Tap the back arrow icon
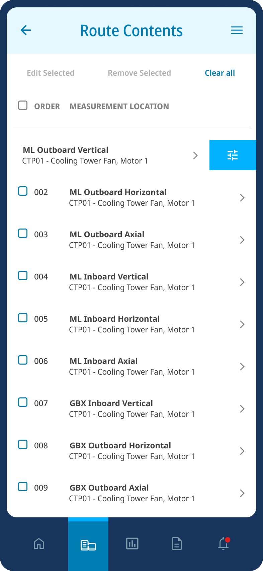The width and height of the screenshot is (263, 571). 26,30
